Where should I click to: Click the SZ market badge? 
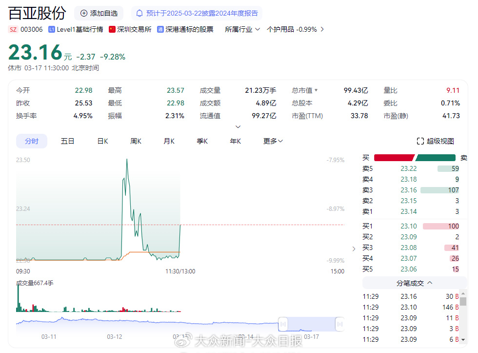[13, 29]
